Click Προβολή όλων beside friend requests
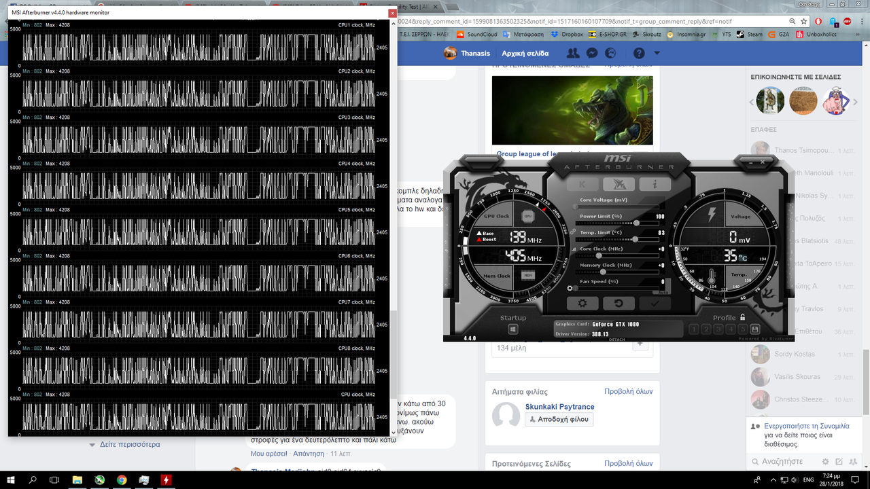 coord(628,391)
